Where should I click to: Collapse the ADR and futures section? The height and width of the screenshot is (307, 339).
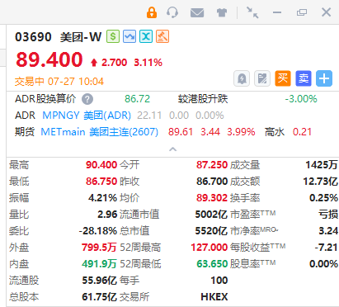click(172, 149)
